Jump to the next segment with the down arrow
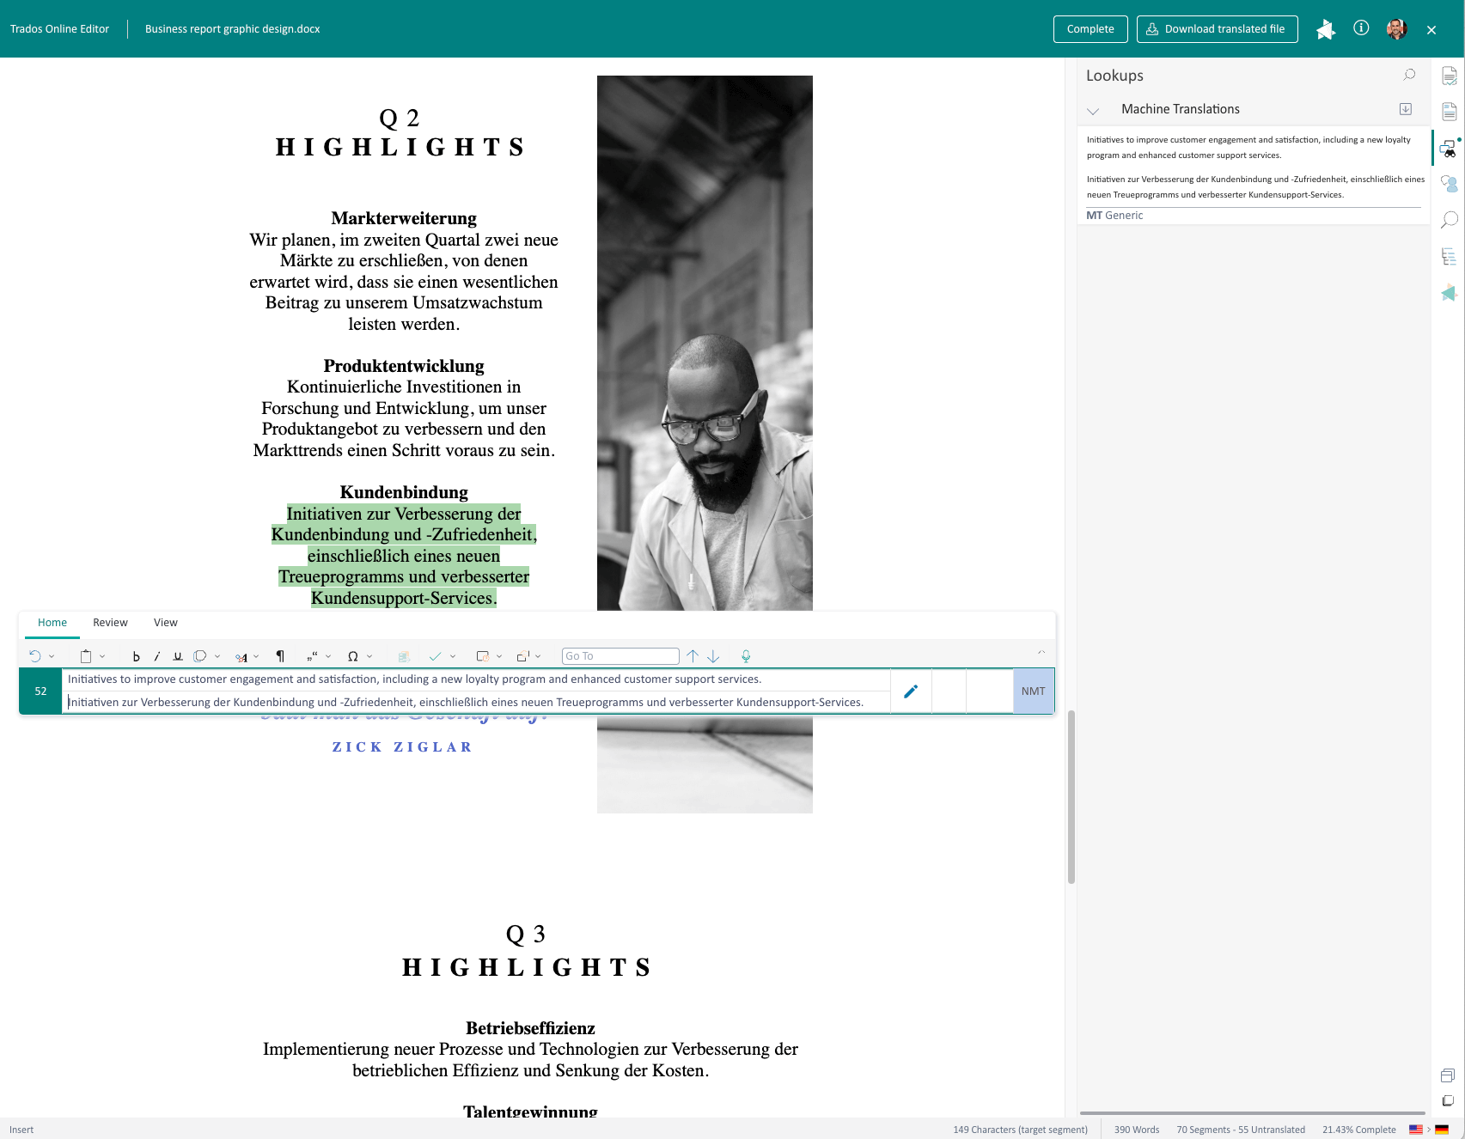Image resolution: width=1465 pixels, height=1139 pixels. tap(713, 656)
